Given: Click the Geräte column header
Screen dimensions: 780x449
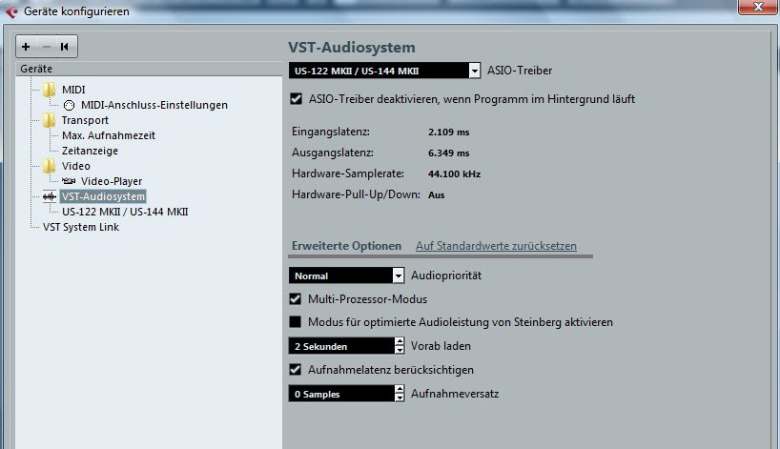Looking at the screenshot, I should click(x=149, y=69).
